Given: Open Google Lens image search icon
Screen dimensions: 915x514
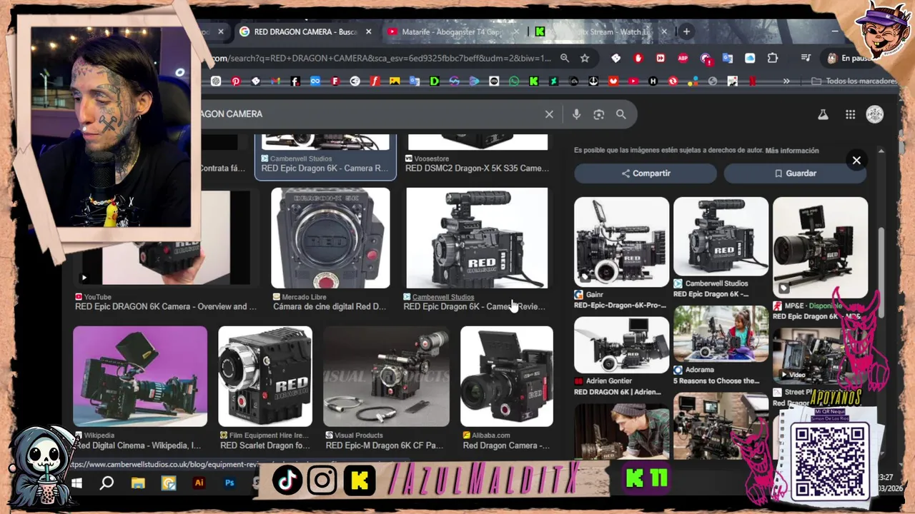Looking at the screenshot, I should (599, 114).
